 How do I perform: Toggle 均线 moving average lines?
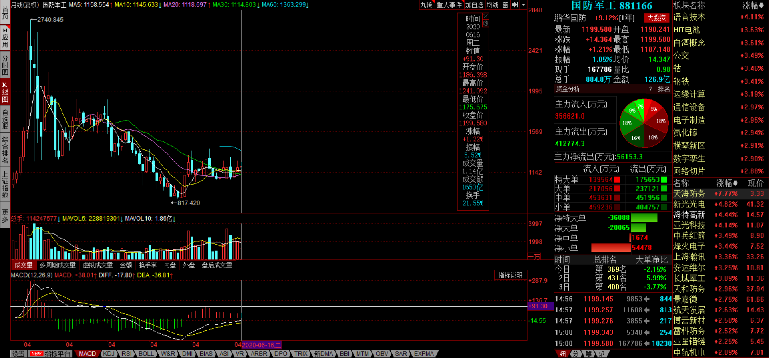coord(493,5)
